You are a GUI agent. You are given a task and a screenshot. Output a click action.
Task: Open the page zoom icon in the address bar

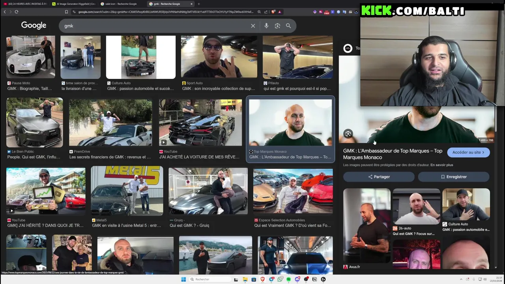pyautogui.click(x=259, y=12)
